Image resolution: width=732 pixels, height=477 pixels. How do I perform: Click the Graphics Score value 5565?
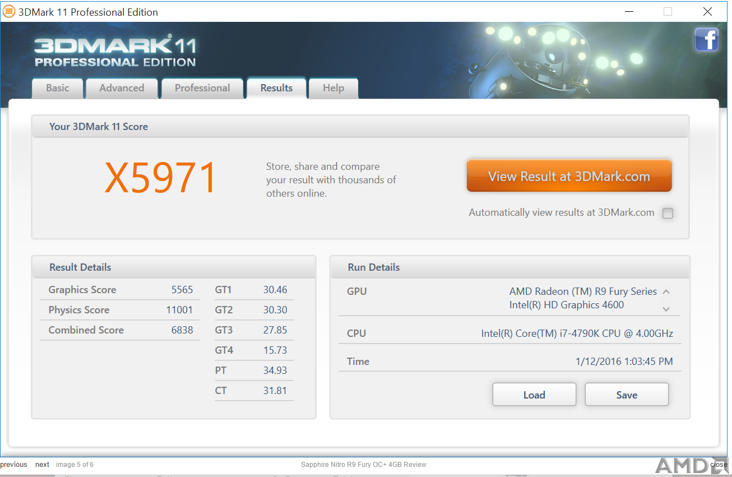[x=182, y=290]
